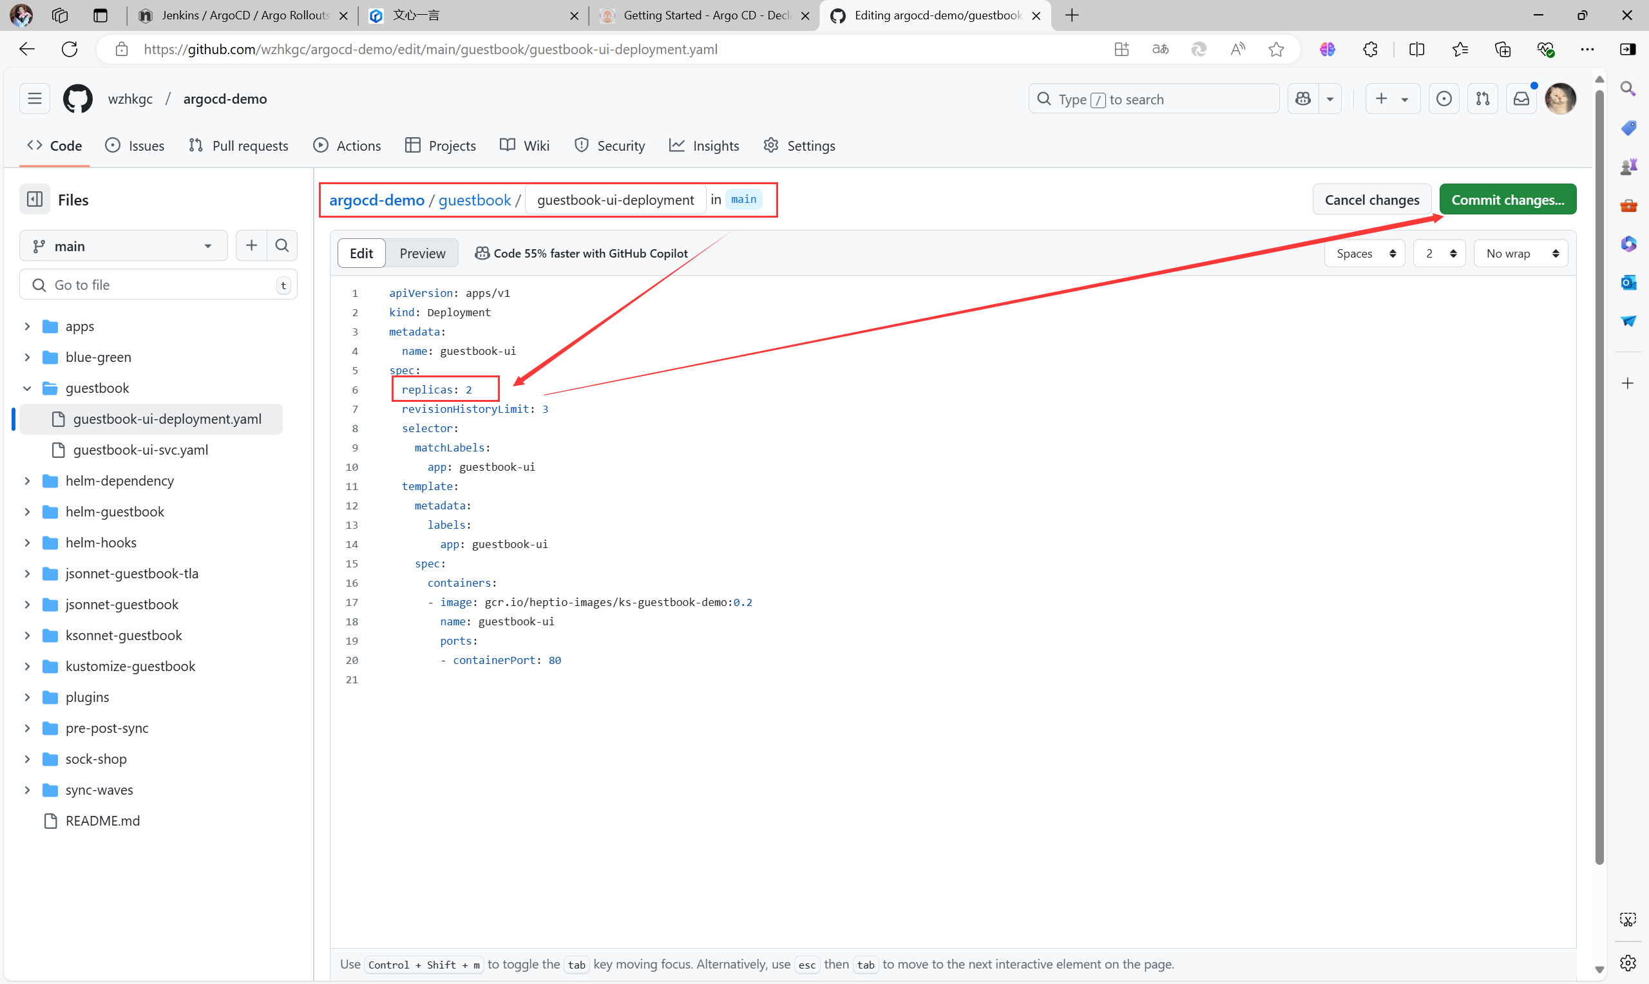Click Code 55% faster with GitHub Copilot

tap(582, 253)
